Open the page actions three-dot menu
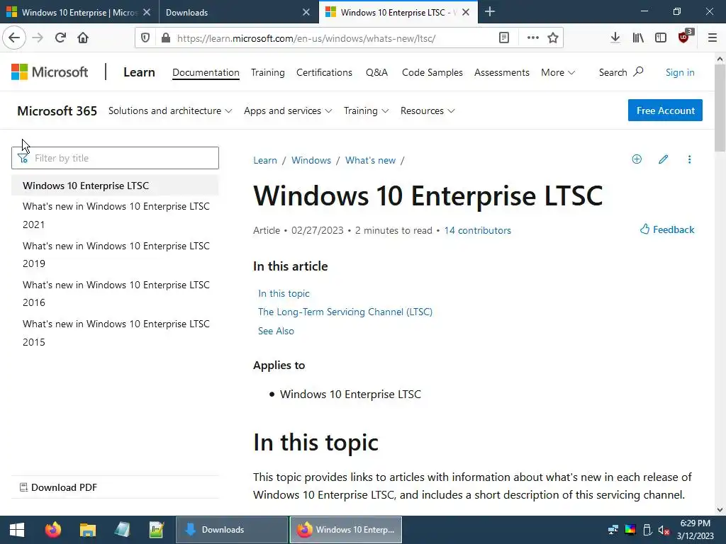 pyautogui.click(x=533, y=38)
